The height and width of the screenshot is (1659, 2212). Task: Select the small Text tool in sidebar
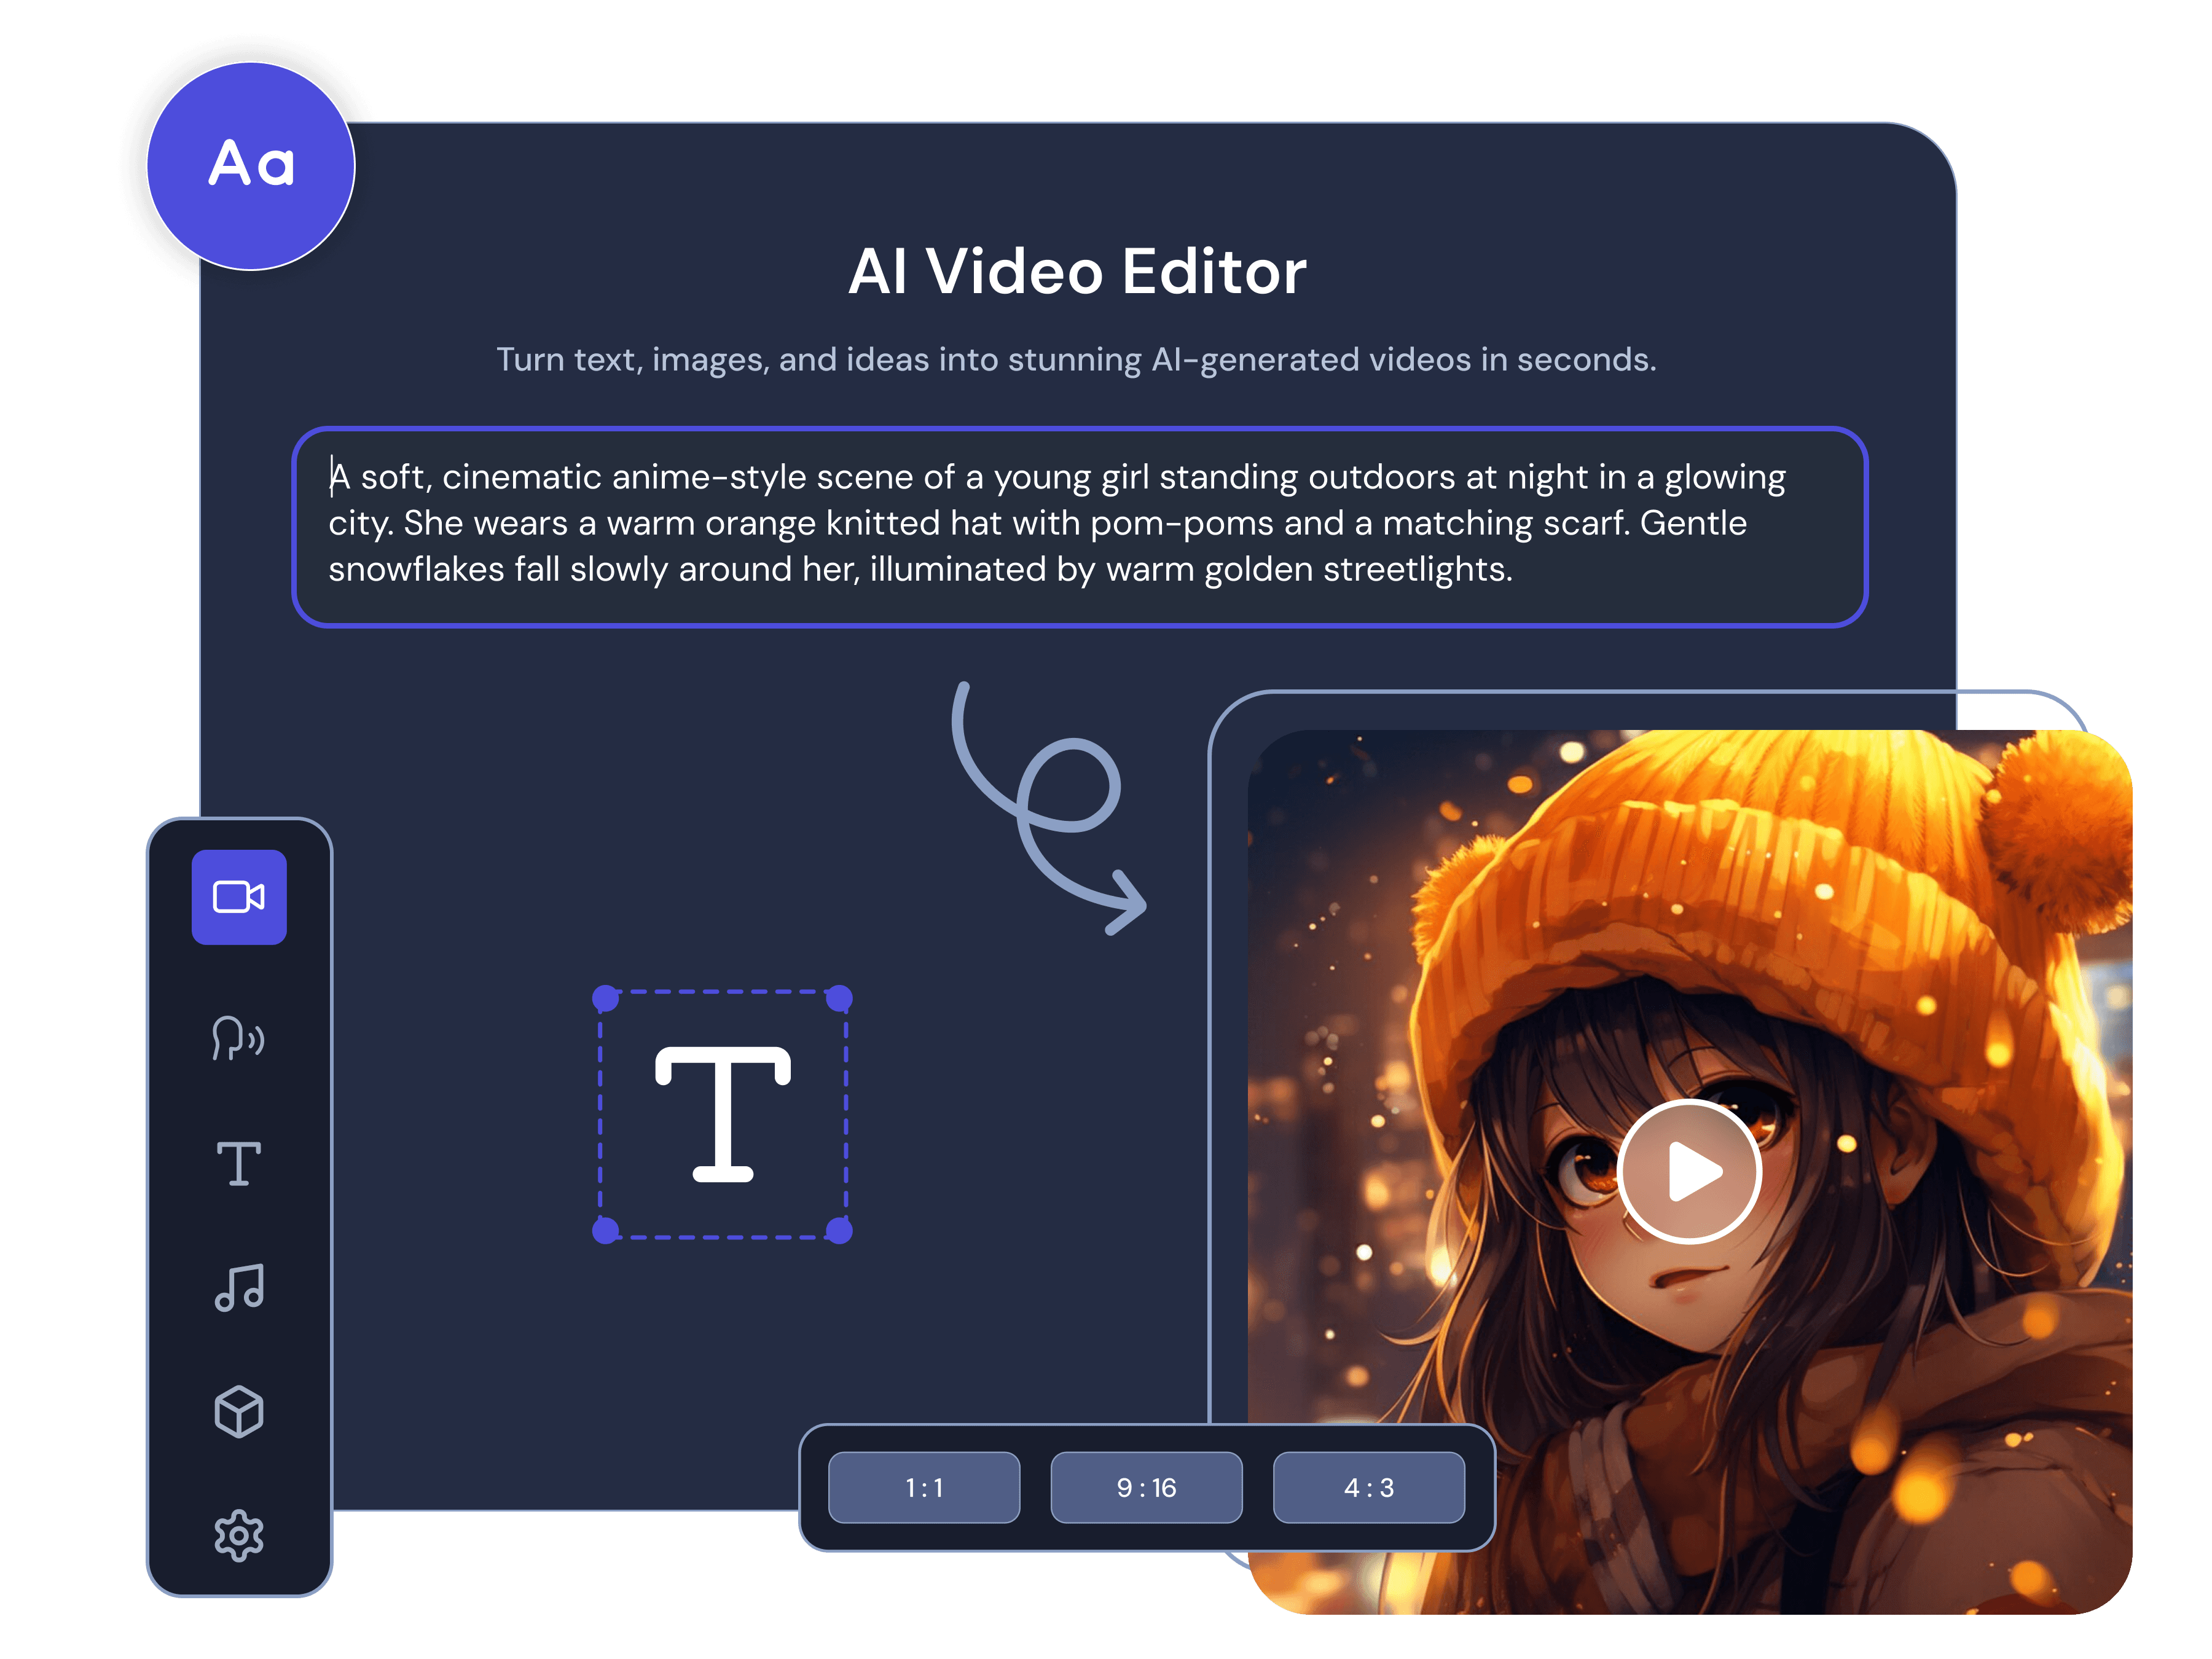tap(239, 1163)
